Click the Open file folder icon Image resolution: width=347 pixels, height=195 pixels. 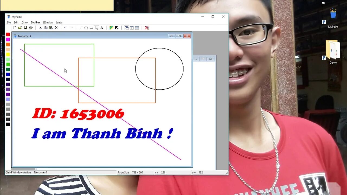tap(20, 28)
